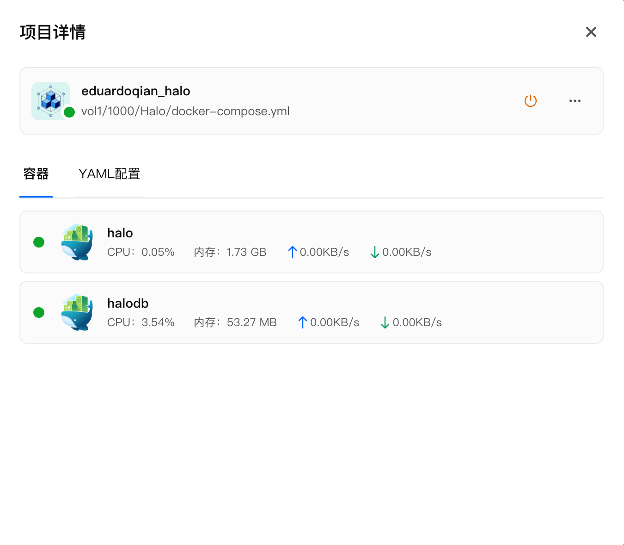Click the blue upload arrow for halo
Screen dimensions: 624x545
[x=292, y=252]
